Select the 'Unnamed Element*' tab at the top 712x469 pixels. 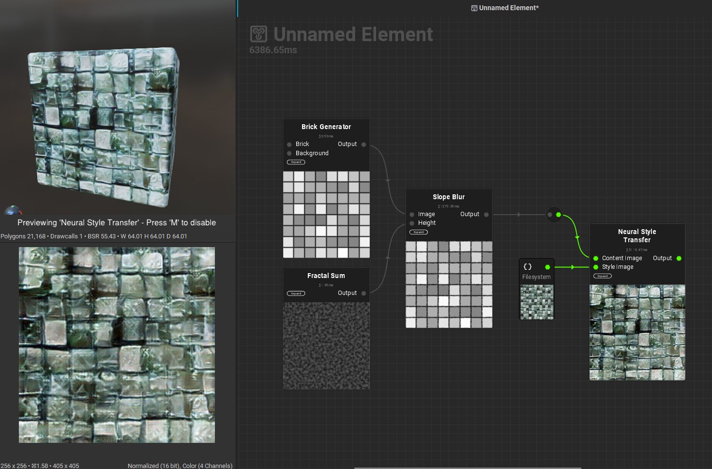pos(505,7)
